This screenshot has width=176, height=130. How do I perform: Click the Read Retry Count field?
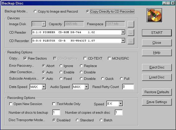pos(128,87)
